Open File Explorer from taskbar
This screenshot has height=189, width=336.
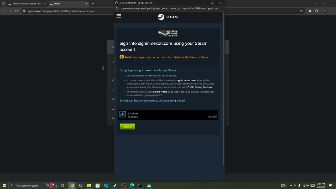tap(89, 186)
